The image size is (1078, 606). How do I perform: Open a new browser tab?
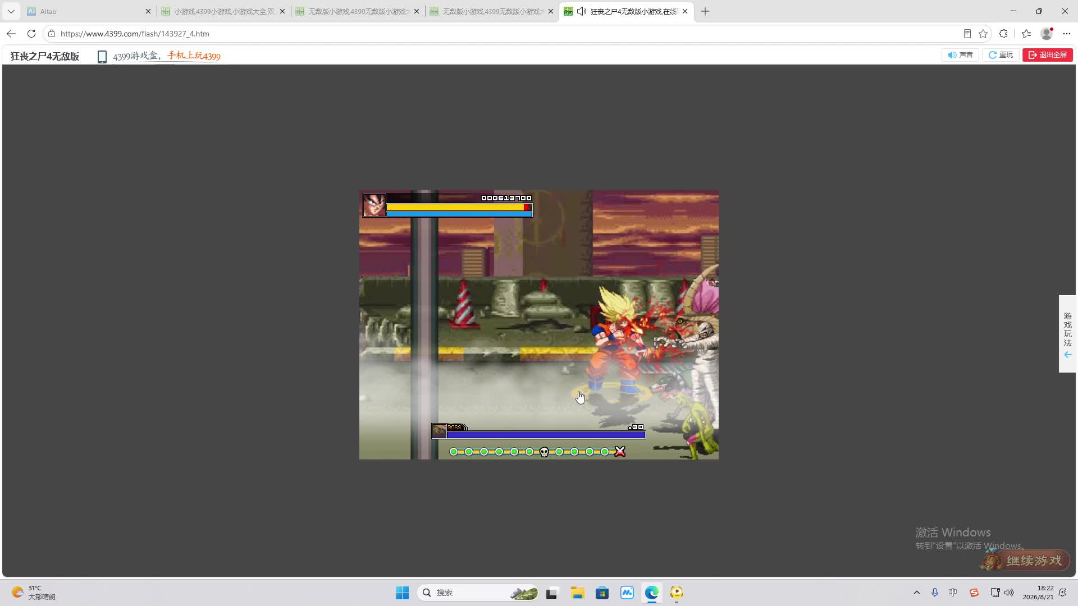705,11
